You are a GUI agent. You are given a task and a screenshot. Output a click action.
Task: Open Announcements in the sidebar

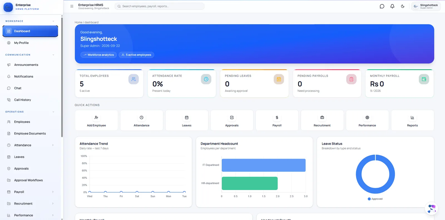point(30,65)
